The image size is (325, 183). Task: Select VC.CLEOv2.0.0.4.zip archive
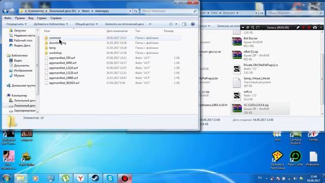point(260,109)
